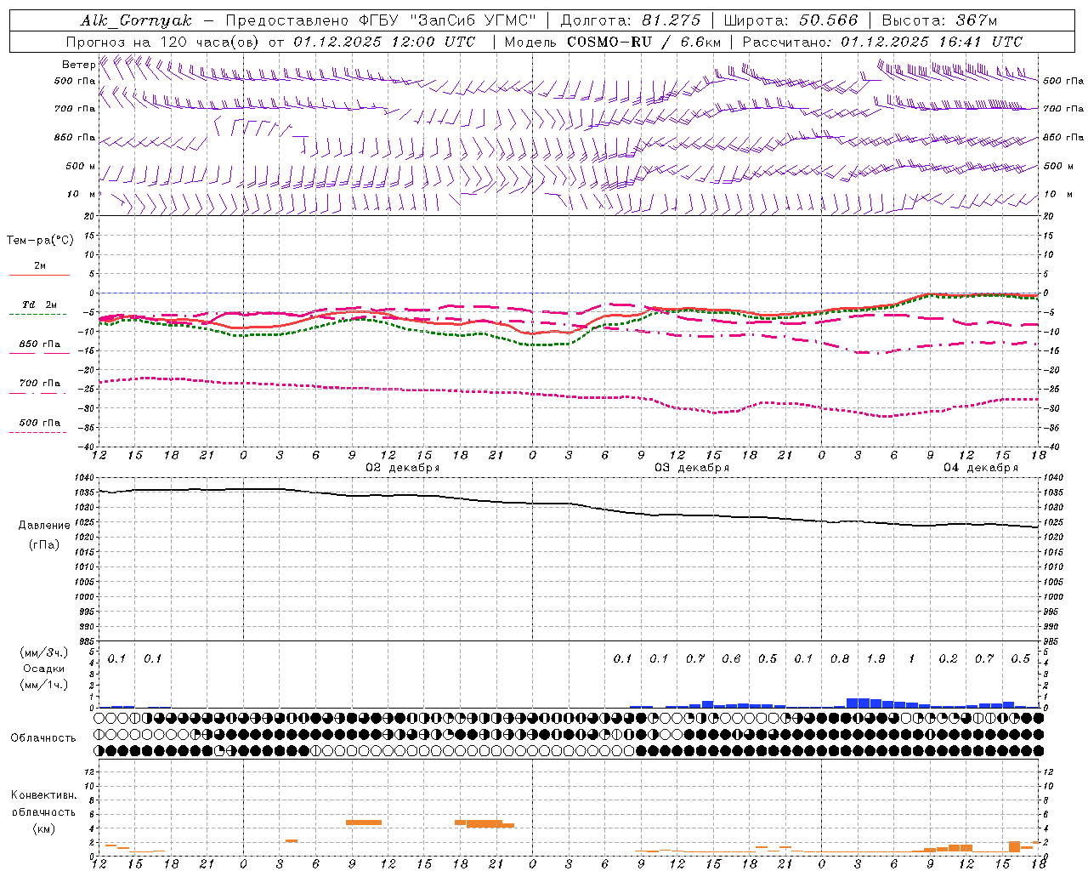The width and height of the screenshot is (1088, 871).
Task: Select the (мм/1ч.) precipitation unit label
Action: pyautogui.click(x=44, y=685)
